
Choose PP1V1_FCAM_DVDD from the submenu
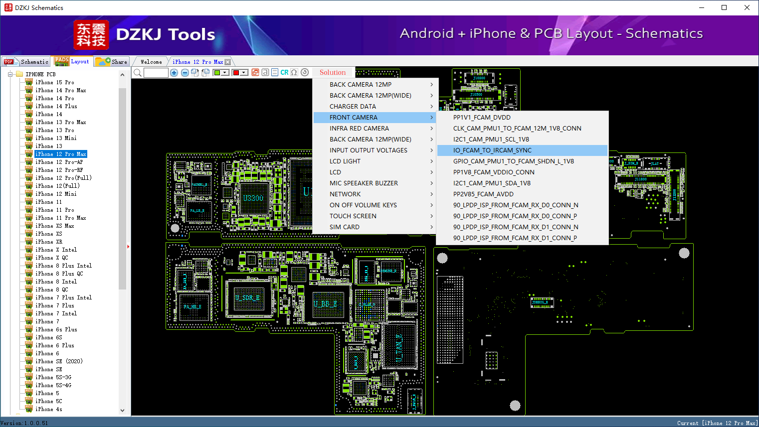[522, 118]
